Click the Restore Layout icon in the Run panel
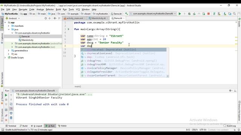Viewport: 241px width, 135px height. [6, 110]
